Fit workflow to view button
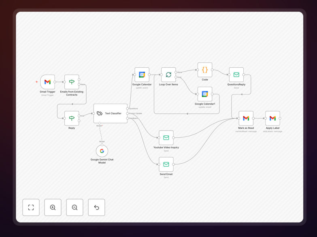 tap(31, 207)
